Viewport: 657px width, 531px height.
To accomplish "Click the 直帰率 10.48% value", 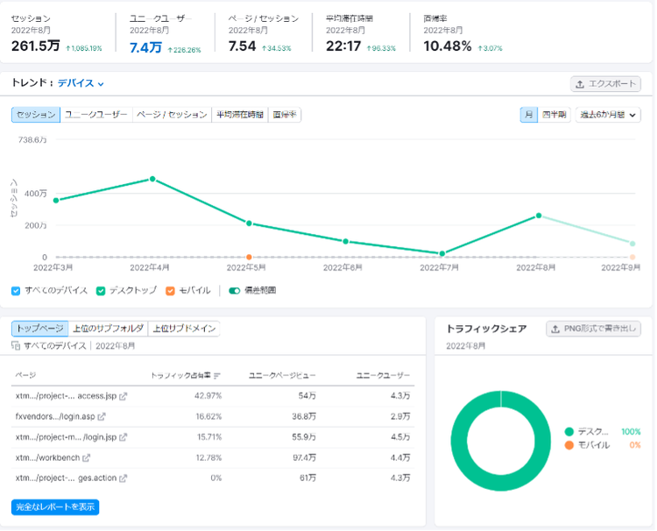I will [x=448, y=46].
